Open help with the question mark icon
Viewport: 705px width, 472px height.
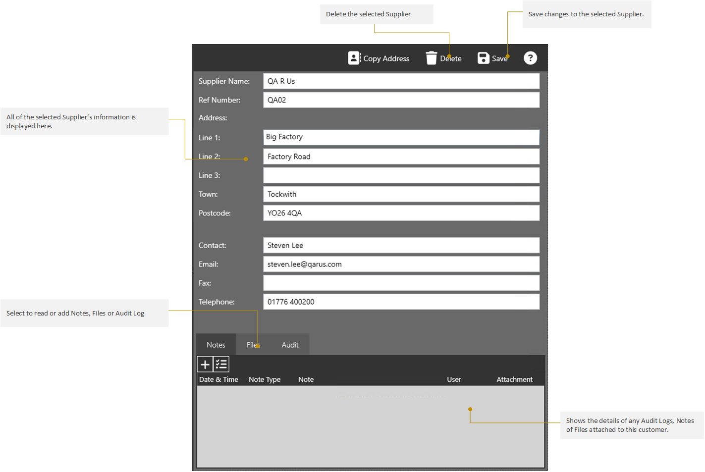click(x=530, y=58)
